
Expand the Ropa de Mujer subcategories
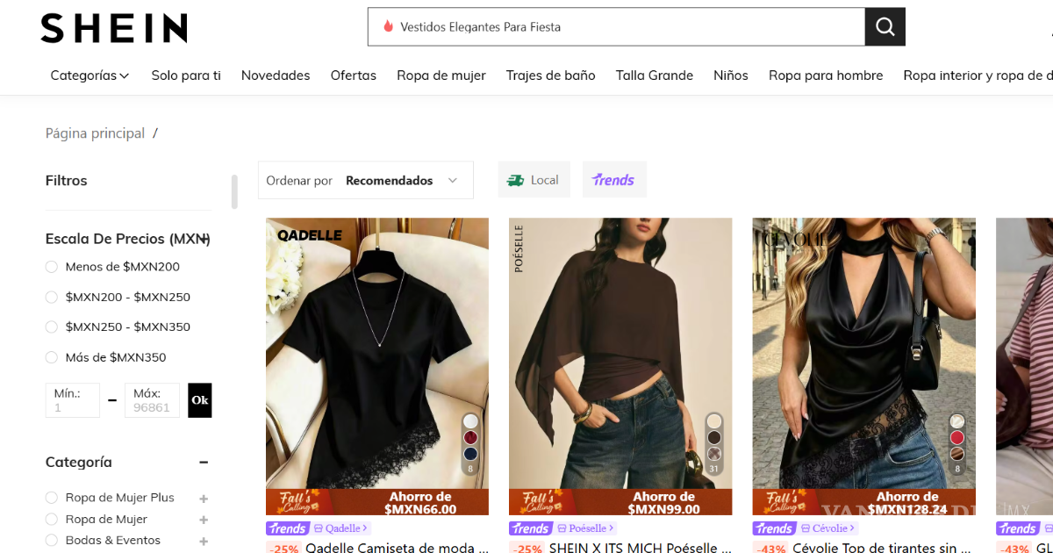pos(204,521)
